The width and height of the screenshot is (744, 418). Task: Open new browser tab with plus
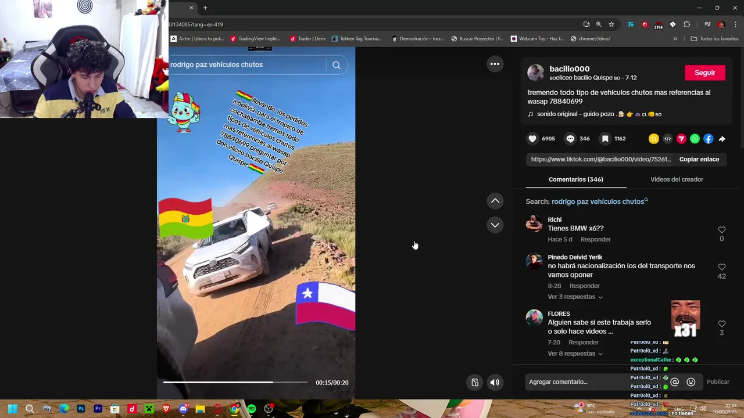(x=205, y=8)
